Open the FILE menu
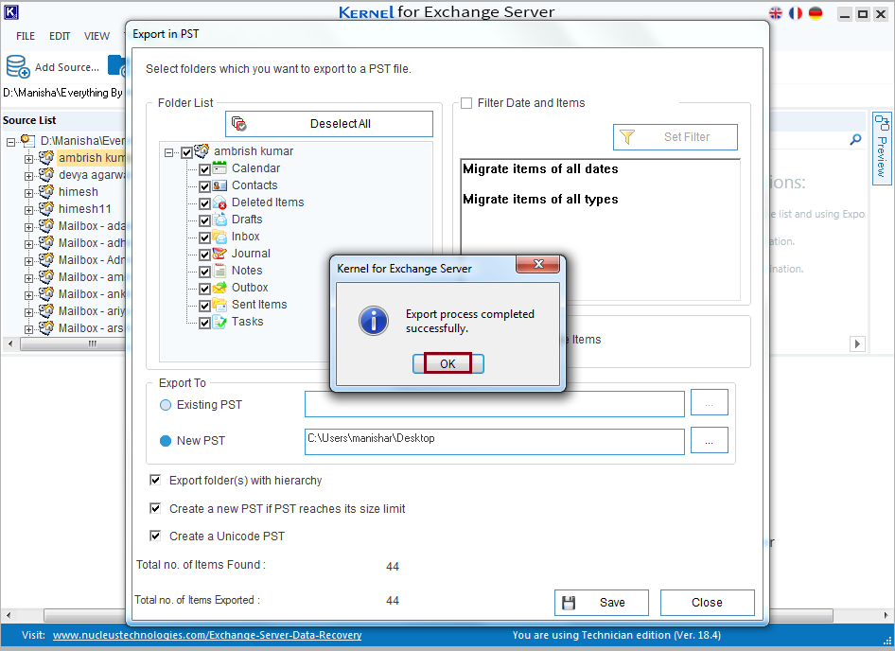Image resolution: width=895 pixels, height=651 pixels. pyautogui.click(x=26, y=36)
